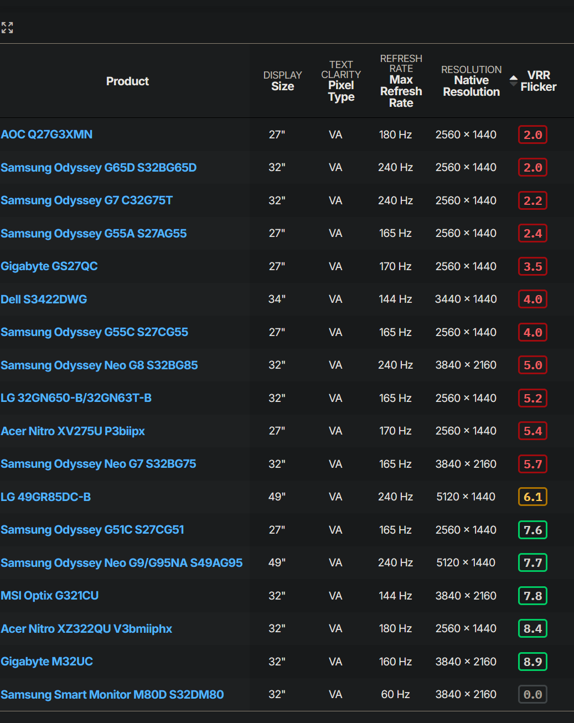Screen dimensions: 574x723
Task: Click the 4.0 score for Odyssey G55C
Action: tap(532, 332)
